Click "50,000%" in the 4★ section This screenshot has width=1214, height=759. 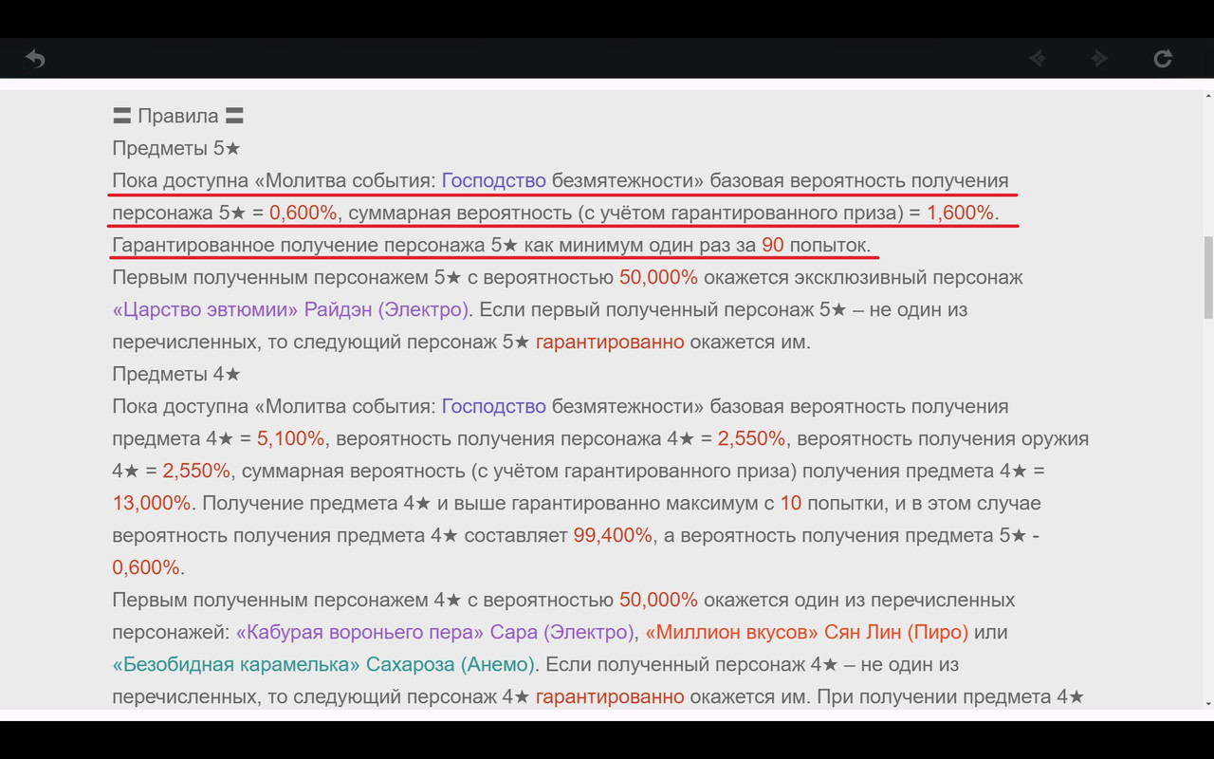(658, 600)
